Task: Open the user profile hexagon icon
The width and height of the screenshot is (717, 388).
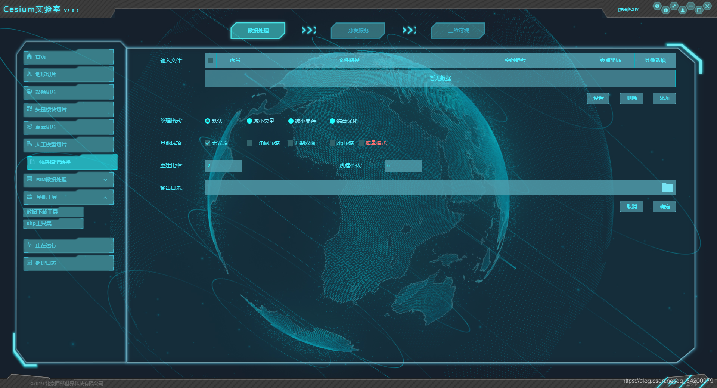Action: (x=683, y=10)
